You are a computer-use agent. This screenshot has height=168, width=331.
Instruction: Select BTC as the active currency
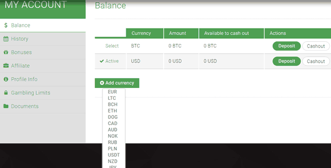coord(112,46)
